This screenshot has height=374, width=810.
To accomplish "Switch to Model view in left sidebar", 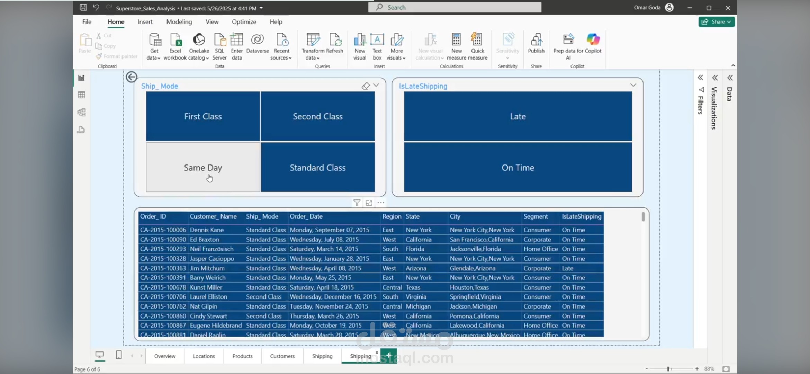I will (81, 112).
